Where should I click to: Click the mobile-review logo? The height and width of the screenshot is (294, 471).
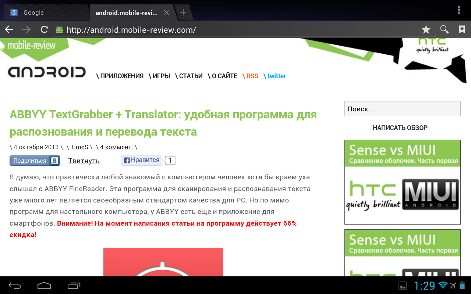tap(32, 46)
